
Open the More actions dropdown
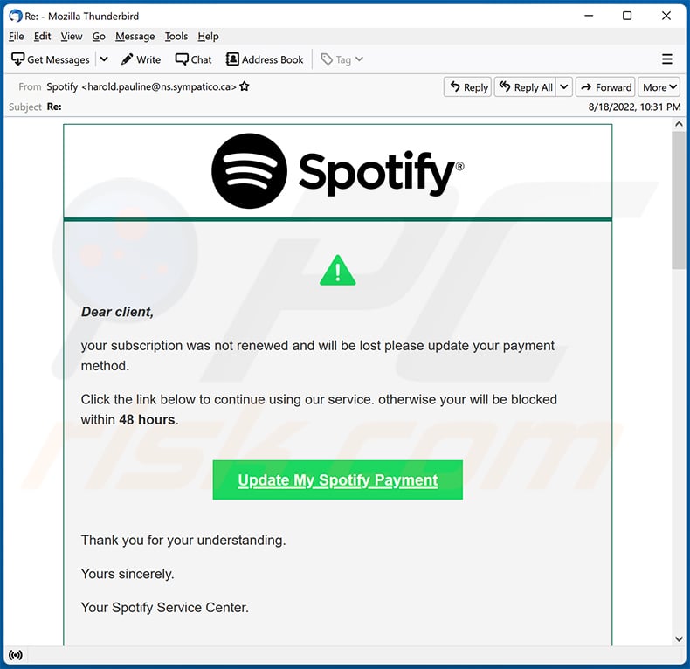[659, 87]
